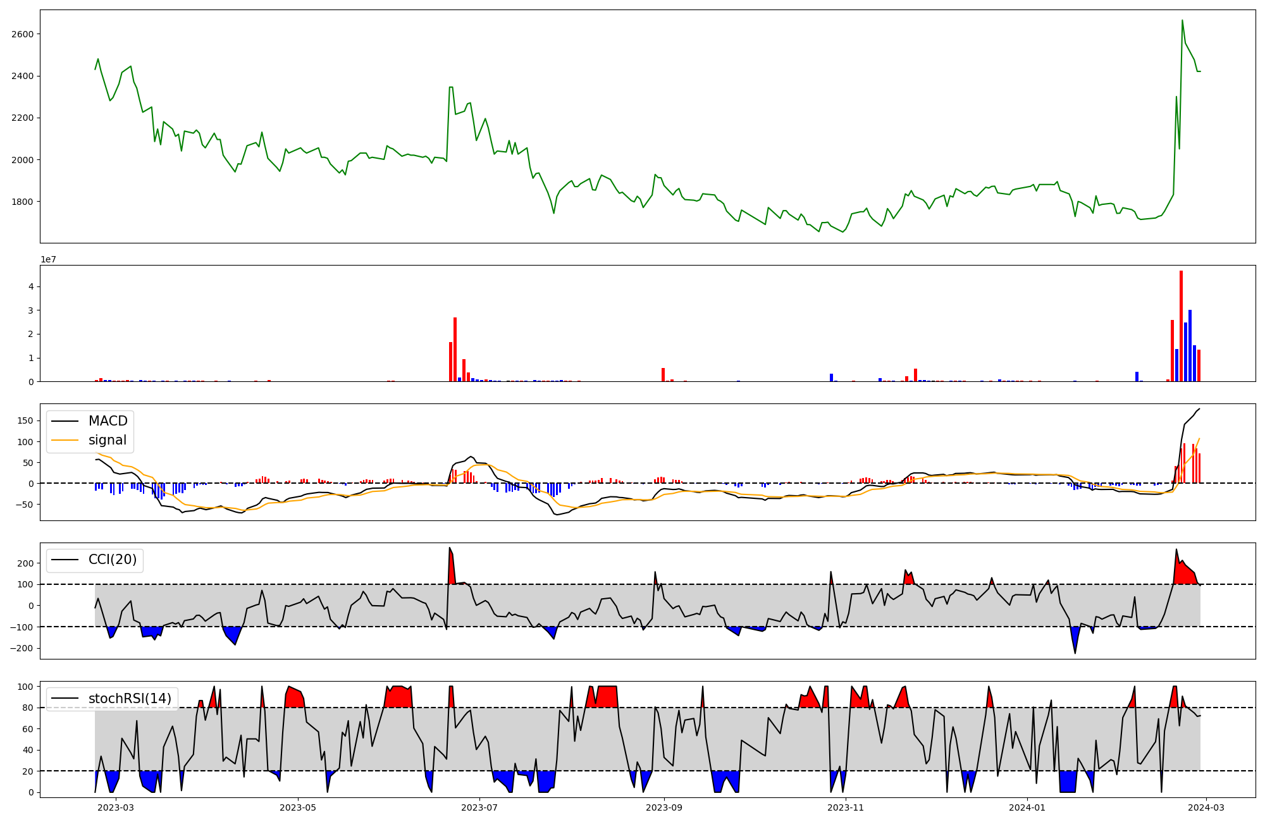Click the price peak above 2600
Image resolution: width=1265 pixels, height=822 pixels.
[x=1182, y=21]
